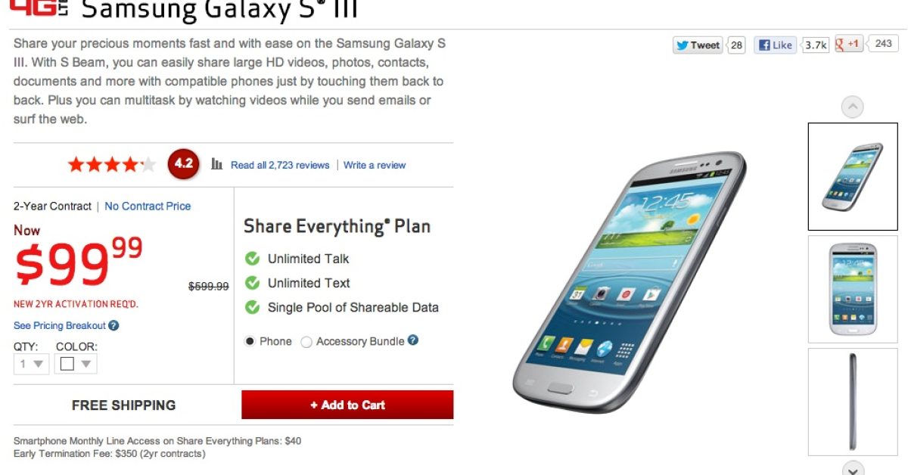Screen dimensions: 908x475
Task: Click the Add to Cart button
Action: click(x=347, y=405)
